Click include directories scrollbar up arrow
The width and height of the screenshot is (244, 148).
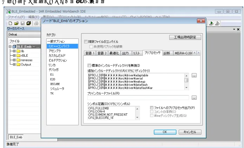pyautogui.click(x=186, y=76)
